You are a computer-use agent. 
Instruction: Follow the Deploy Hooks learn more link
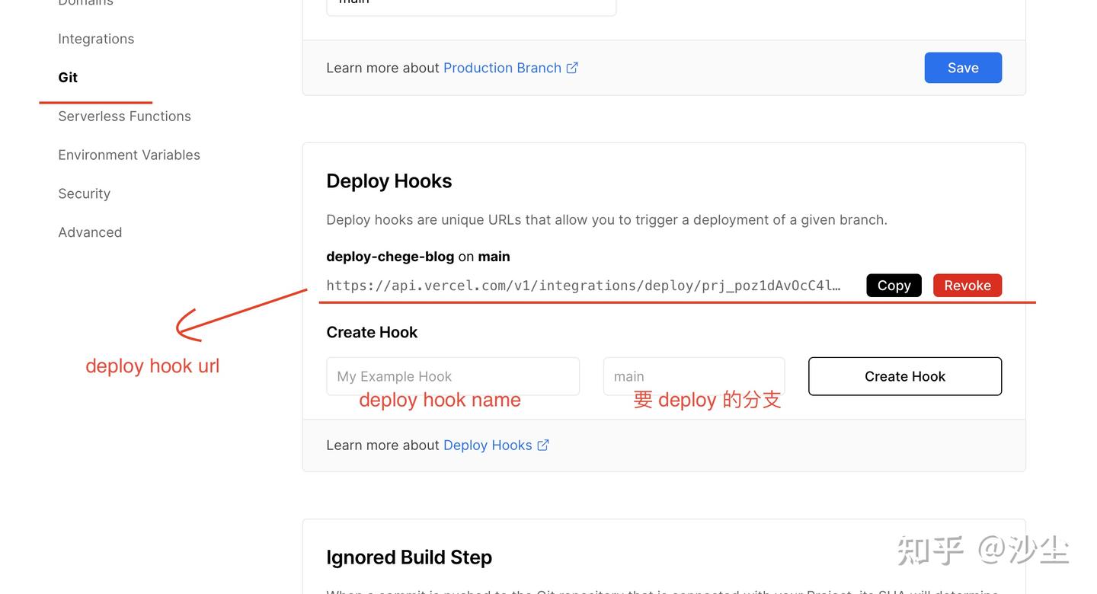pos(488,445)
